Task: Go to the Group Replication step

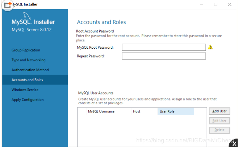Action: coord(26,50)
